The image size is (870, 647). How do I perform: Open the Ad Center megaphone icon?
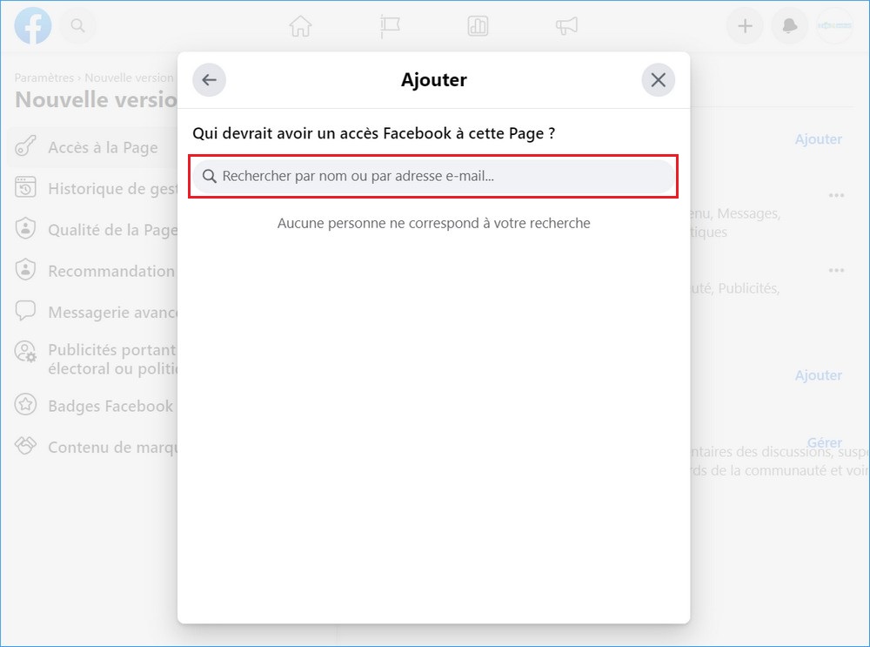[x=566, y=26]
